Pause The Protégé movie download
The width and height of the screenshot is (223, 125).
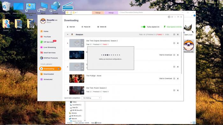[x=174, y=79]
